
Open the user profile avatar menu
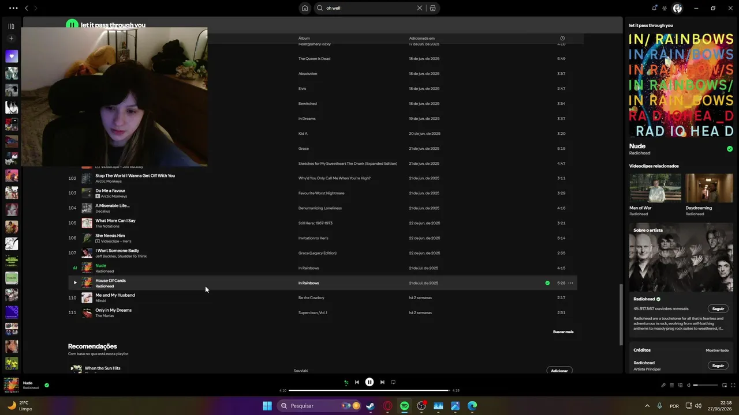[678, 8]
